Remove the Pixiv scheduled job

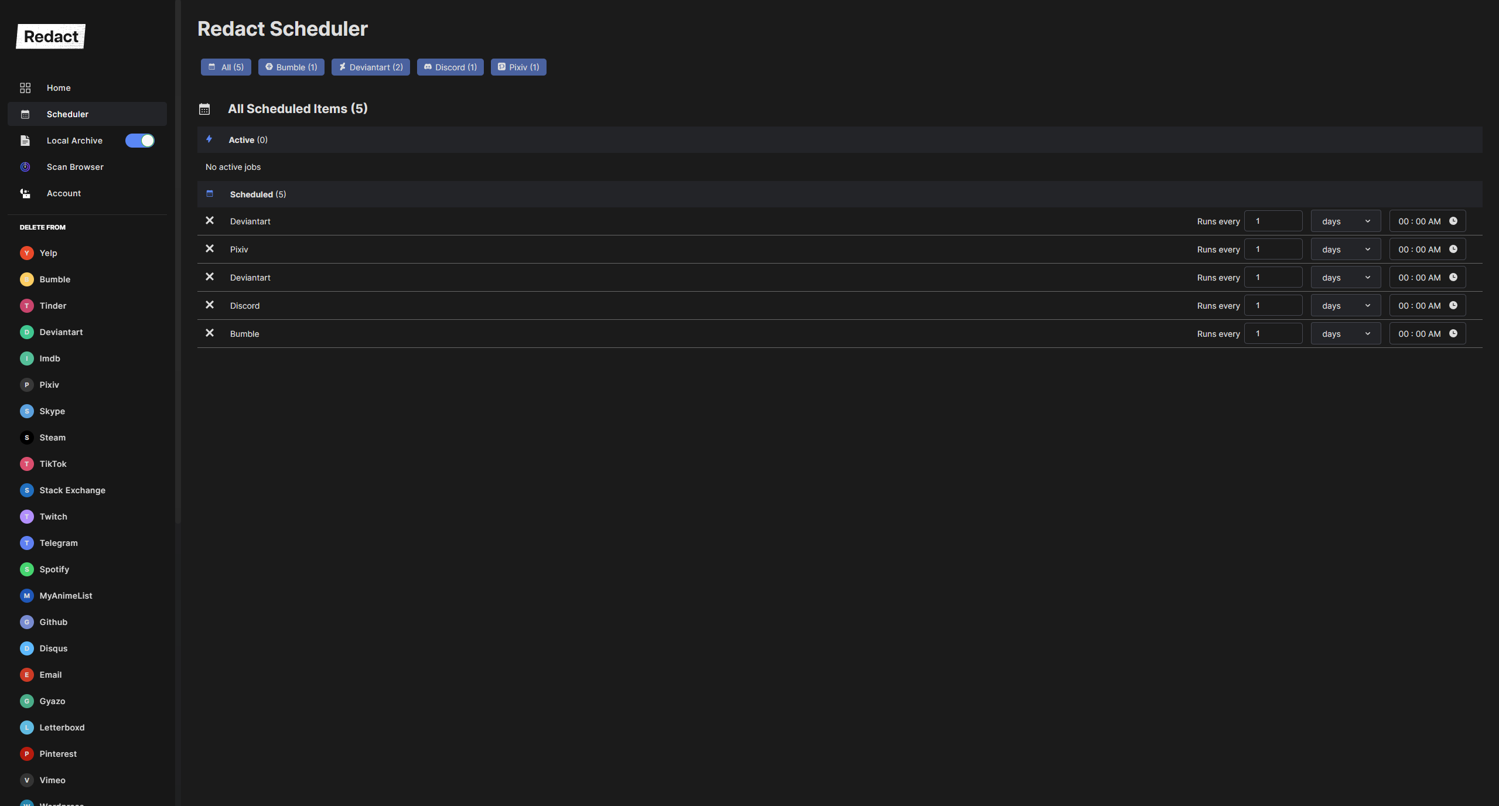pos(210,249)
